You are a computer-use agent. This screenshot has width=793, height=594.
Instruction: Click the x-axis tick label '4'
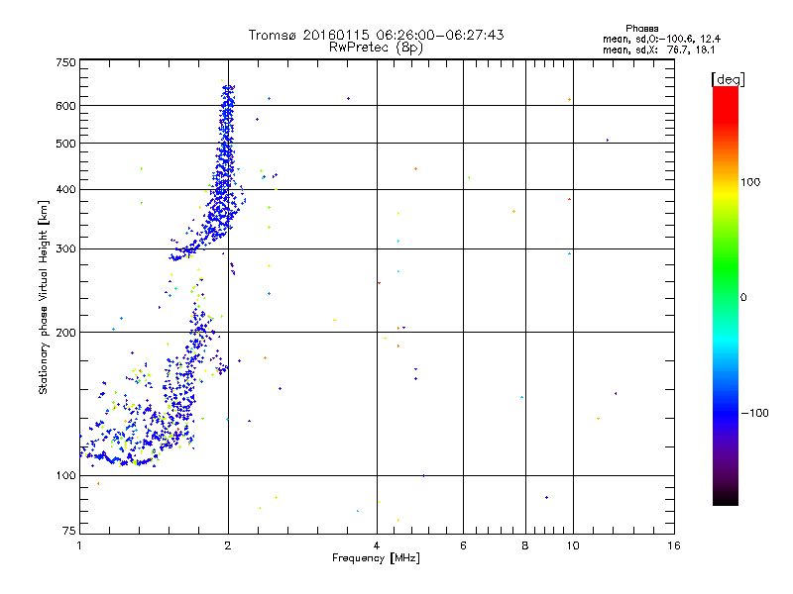click(377, 545)
